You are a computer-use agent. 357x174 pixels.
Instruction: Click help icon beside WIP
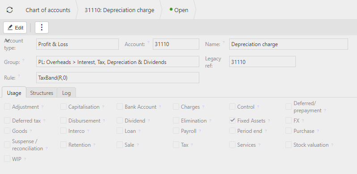click(x=25, y=159)
